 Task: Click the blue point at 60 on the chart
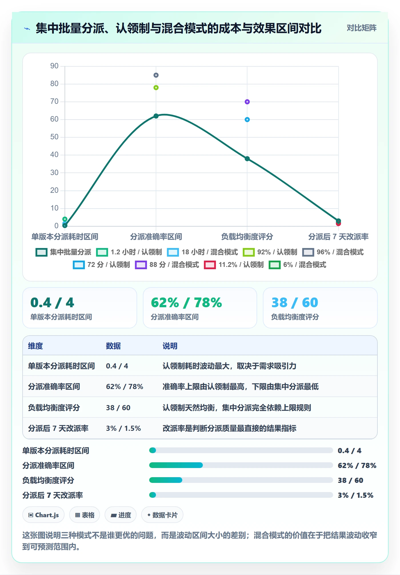click(x=247, y=120)
